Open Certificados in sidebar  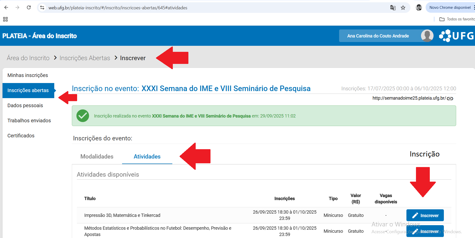point(21,136)
